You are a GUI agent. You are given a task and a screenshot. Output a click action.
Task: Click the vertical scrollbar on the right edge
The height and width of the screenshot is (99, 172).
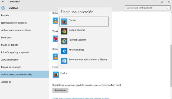[171, 66]
